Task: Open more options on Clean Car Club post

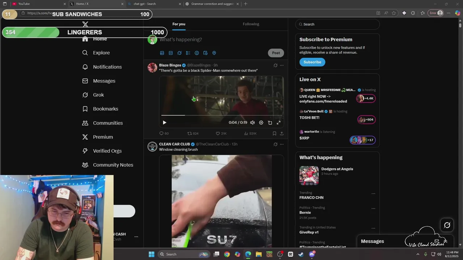Action: click(282, 144)
